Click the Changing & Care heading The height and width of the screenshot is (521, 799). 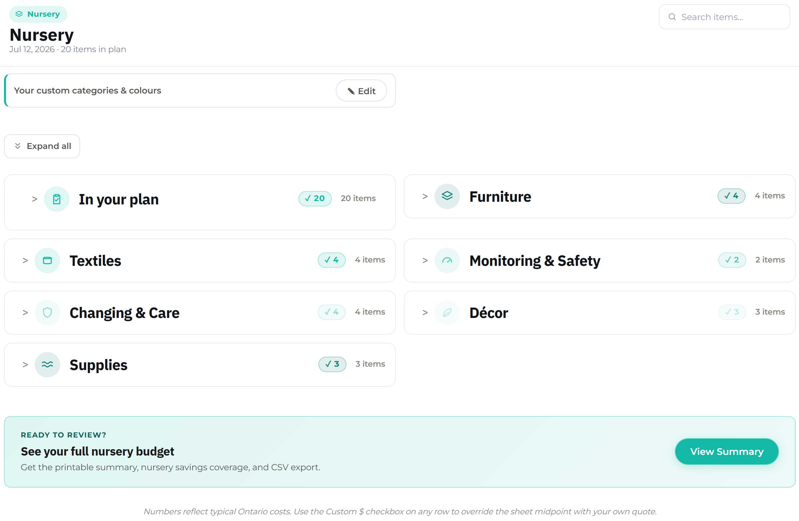tap(124, 313)
